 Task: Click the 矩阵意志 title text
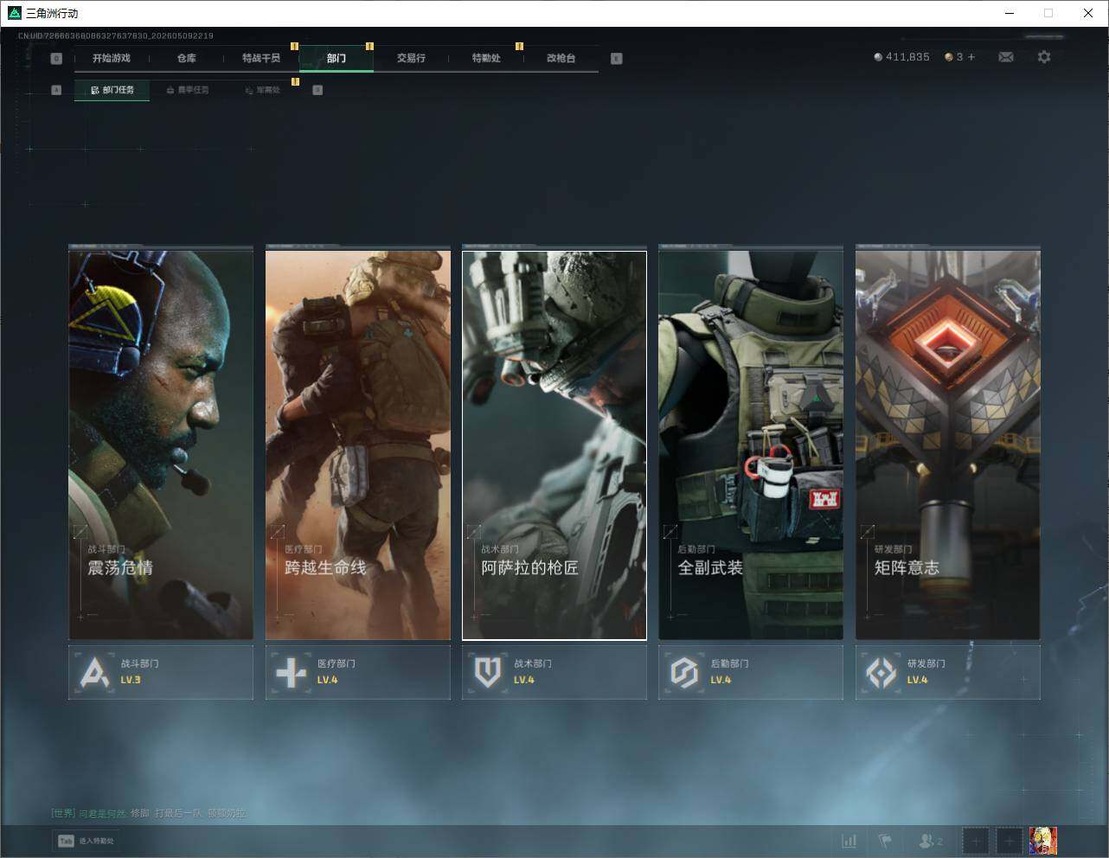(907, 568)
